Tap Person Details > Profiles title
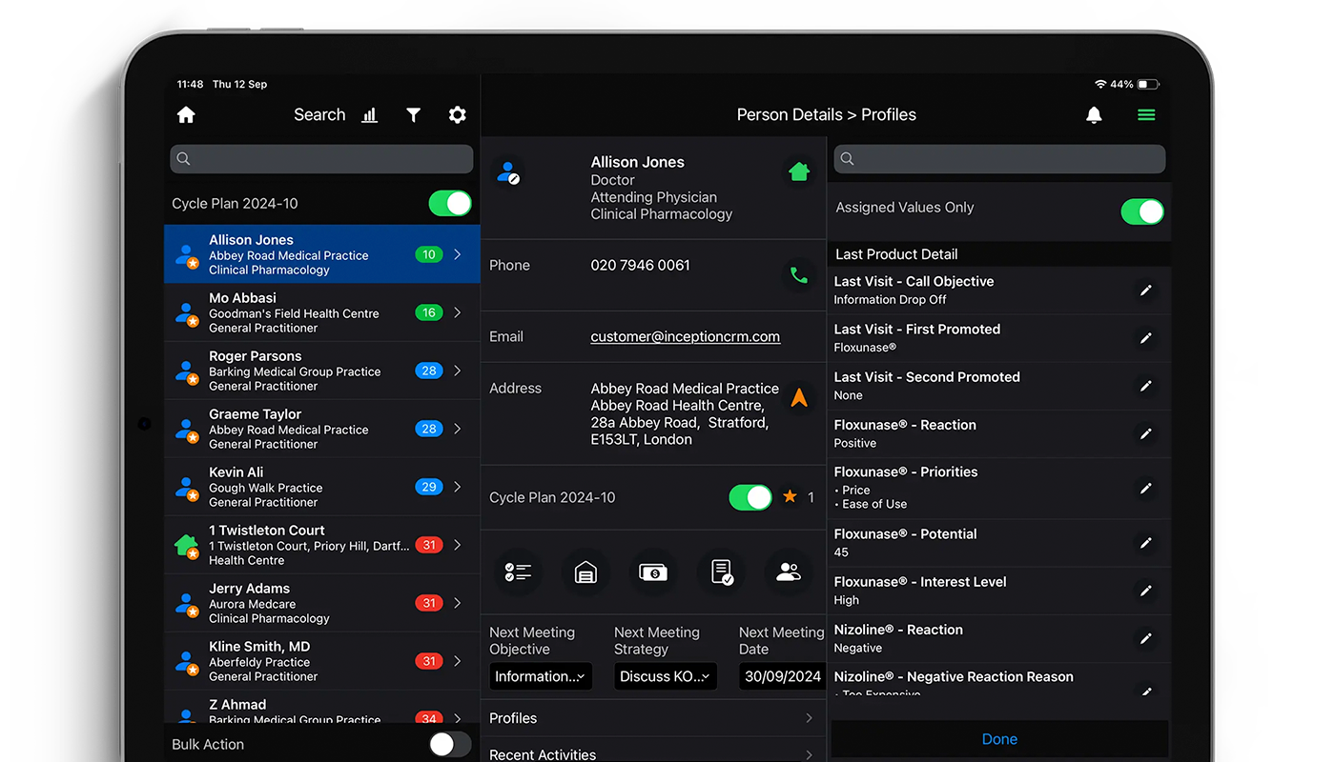The height and width of the screenshot is (762, 1335). [x=827, y=115]
